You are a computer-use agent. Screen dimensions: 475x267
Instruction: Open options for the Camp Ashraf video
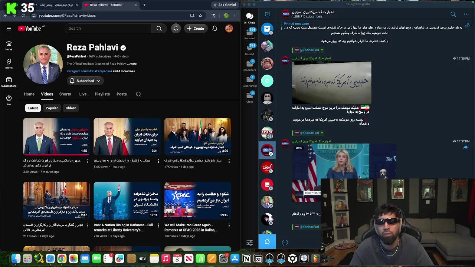(x=229, y=161)
